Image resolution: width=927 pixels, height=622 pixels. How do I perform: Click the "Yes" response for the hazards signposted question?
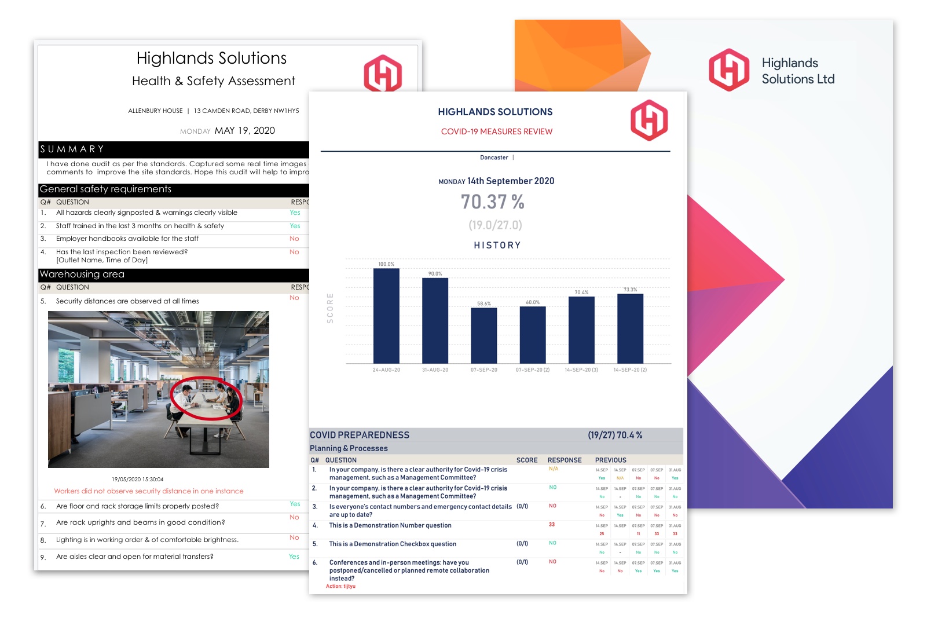pyautogui.click(x=295, y=213)
